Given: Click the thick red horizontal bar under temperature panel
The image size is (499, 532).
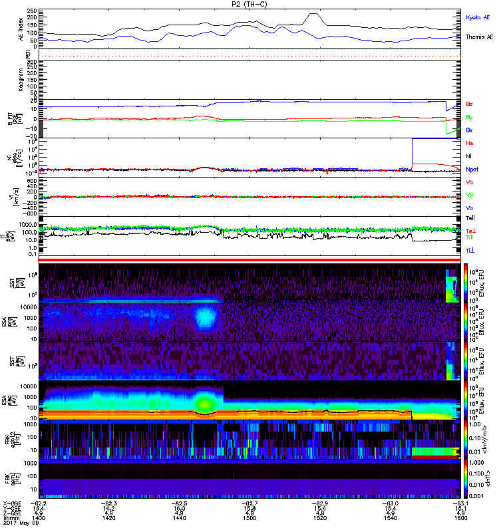Looking at the screenshot, I should pos(249,260).
